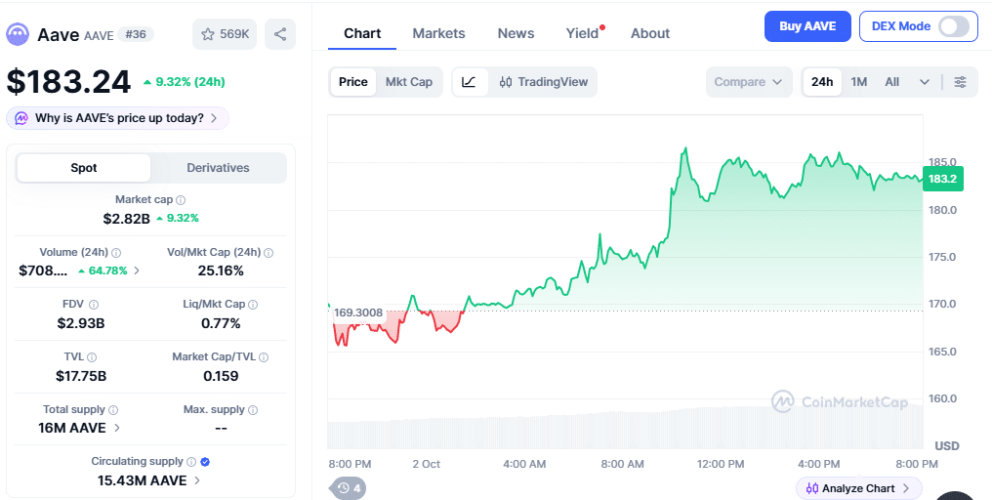Click the 25.16% Vol/Mkt Cap value
Screen dimensions: 992x500
click(220, 271)
